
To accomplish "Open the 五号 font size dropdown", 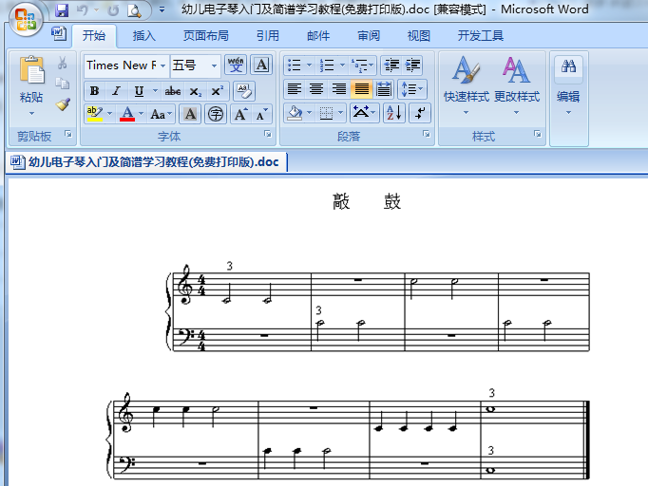I will tap(214, 65).
